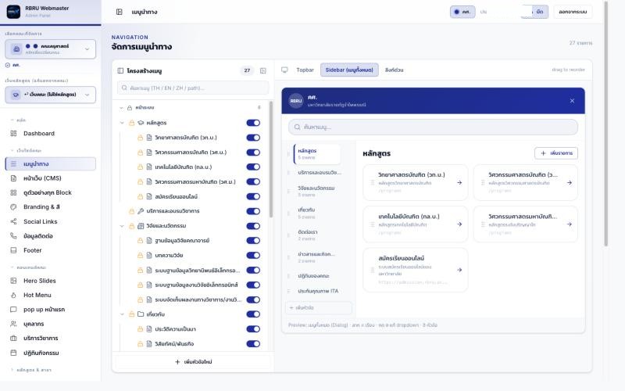Select the Sidebar (เมนูทั้งหมด) tab
This screenshot has height=391, width=625.
349,70
